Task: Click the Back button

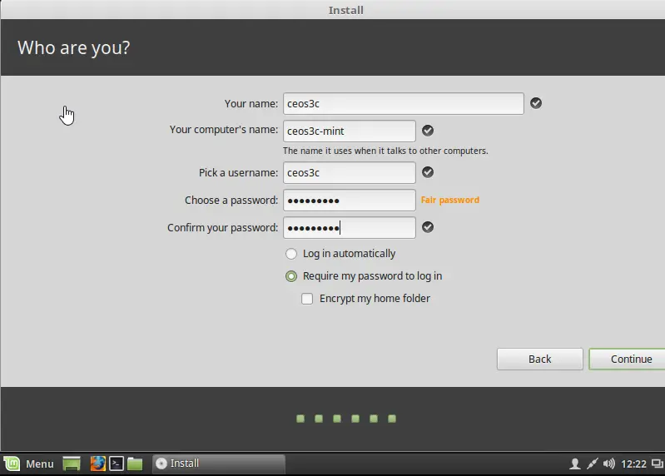Action: [x=540, y=359]
